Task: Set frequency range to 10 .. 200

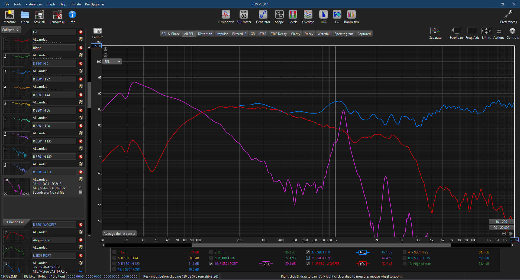Action: (x=501, y=222)
